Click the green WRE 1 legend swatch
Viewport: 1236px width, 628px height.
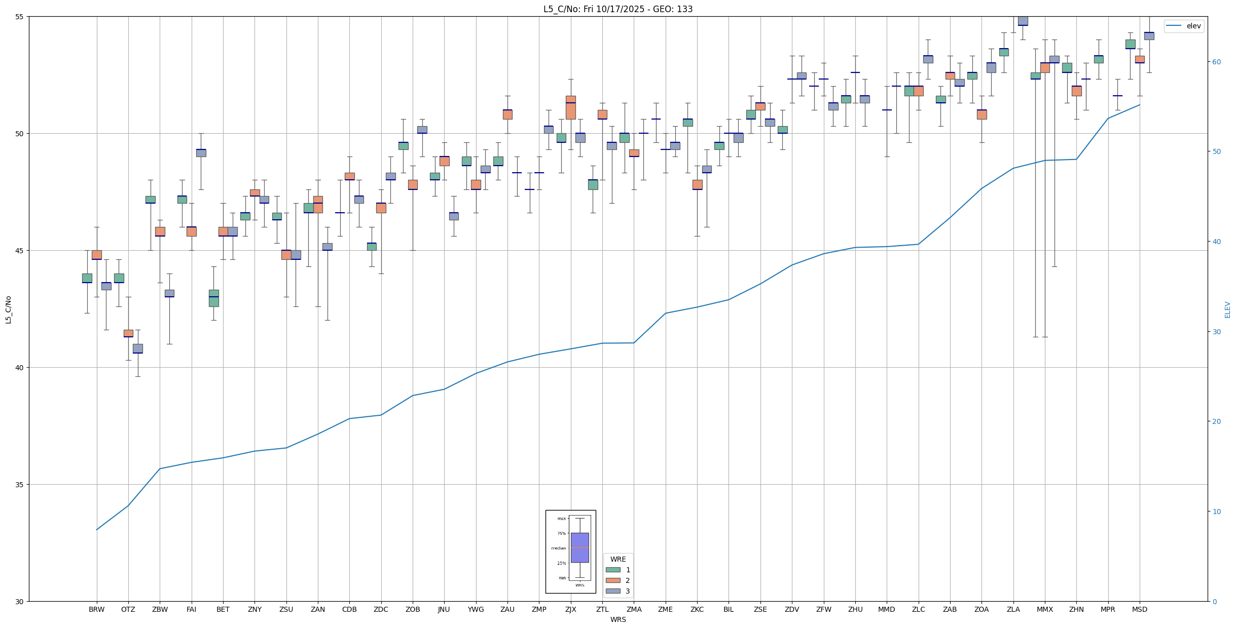tap(612, 570)
